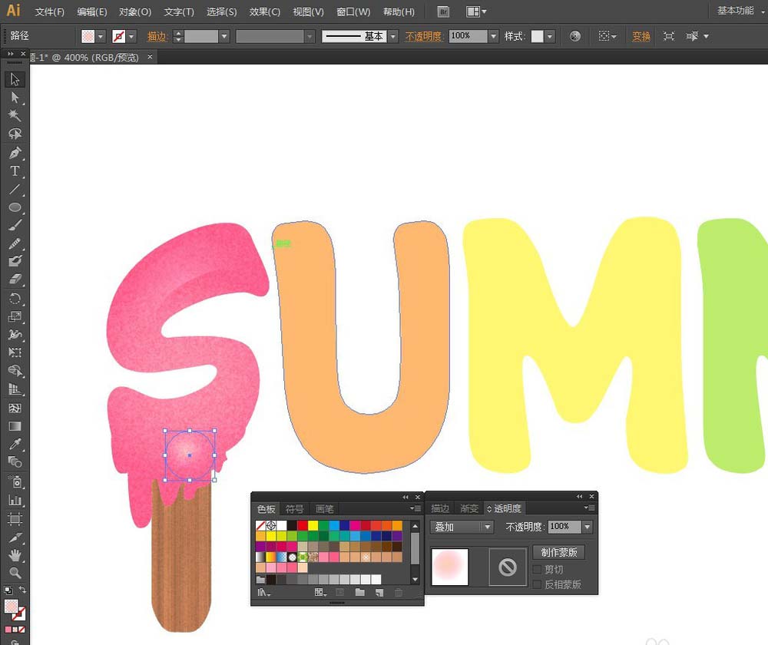Image resolution: width=768 pixels, height=645 pixels.
Task: Open the stroke color dropdown in control bar
Action: 131,36
